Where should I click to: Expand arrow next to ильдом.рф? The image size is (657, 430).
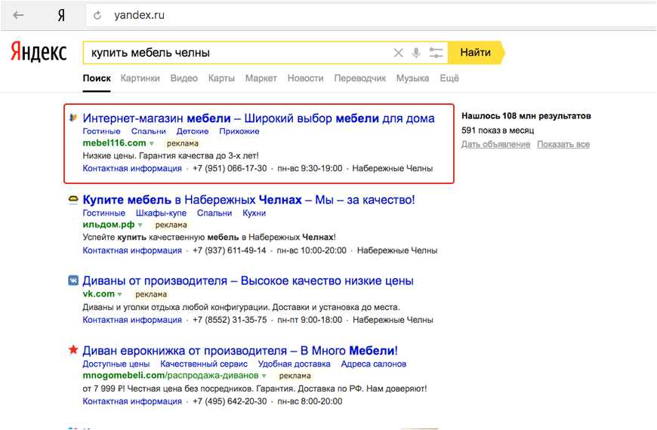(140, 225)
